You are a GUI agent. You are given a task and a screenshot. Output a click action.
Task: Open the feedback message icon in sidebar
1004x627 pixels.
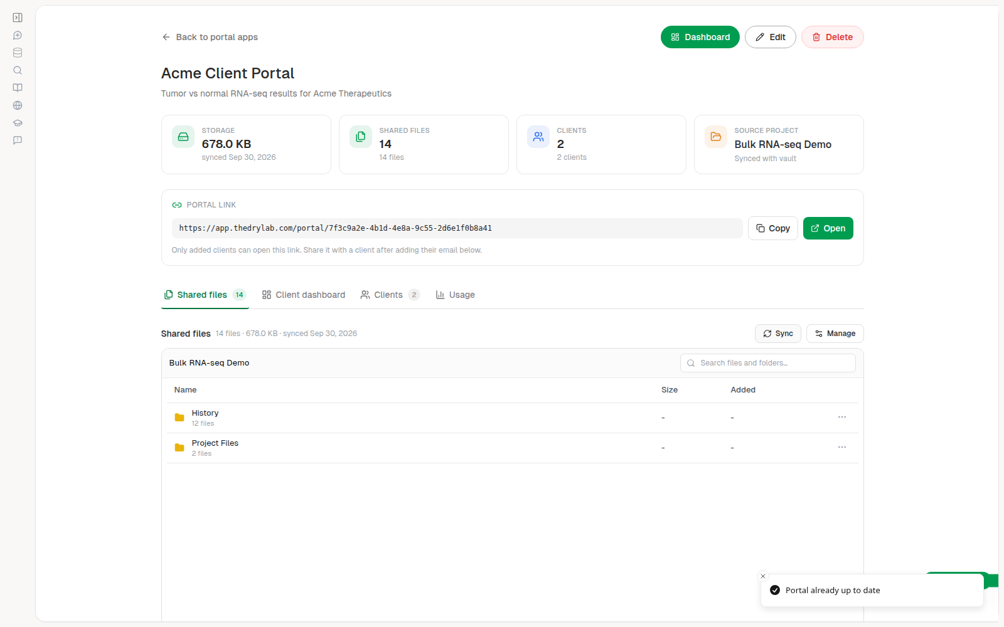point(18,140)
